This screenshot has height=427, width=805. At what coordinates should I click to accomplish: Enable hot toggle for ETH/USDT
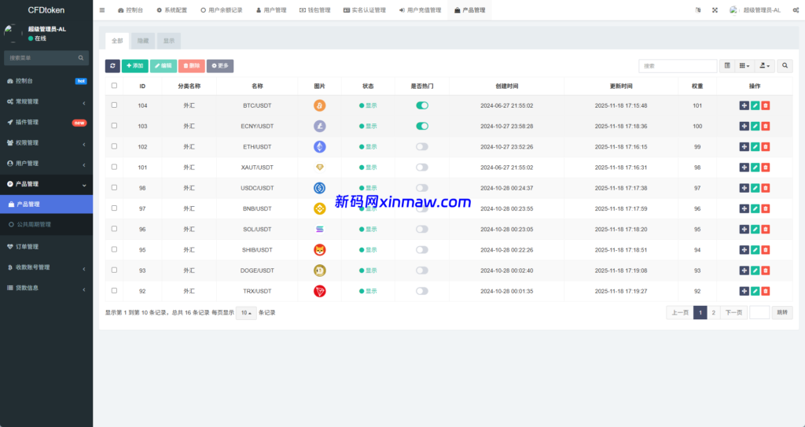422,146
